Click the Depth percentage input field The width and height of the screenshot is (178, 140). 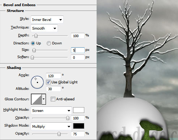pos(78,36)
